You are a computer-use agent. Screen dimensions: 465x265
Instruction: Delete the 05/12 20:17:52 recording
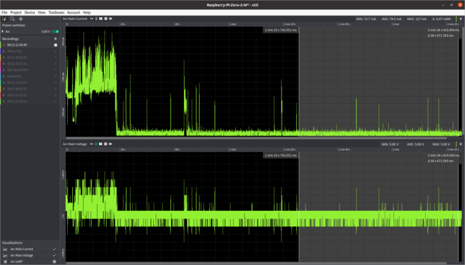pyautogui.click(x=56, y=64)
